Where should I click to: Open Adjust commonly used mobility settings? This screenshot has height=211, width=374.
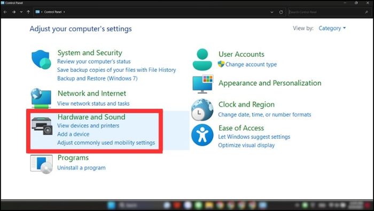click(x=106, y=142)
